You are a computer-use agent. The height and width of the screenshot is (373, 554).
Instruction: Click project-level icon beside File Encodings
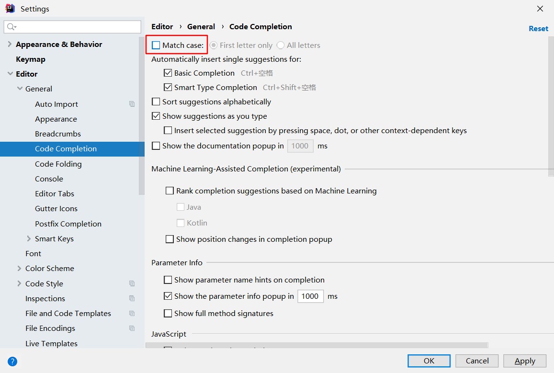[132, 328]
